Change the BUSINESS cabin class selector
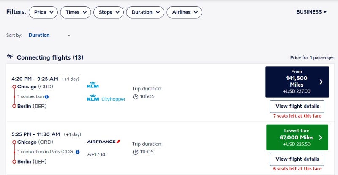The height and width of the screenshot is (175, 338). 311,12
